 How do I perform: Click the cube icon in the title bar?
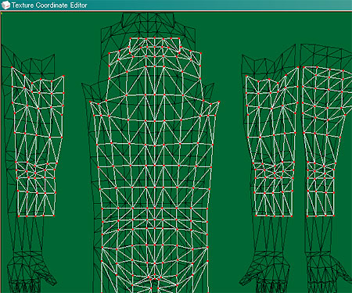(5, 5)
